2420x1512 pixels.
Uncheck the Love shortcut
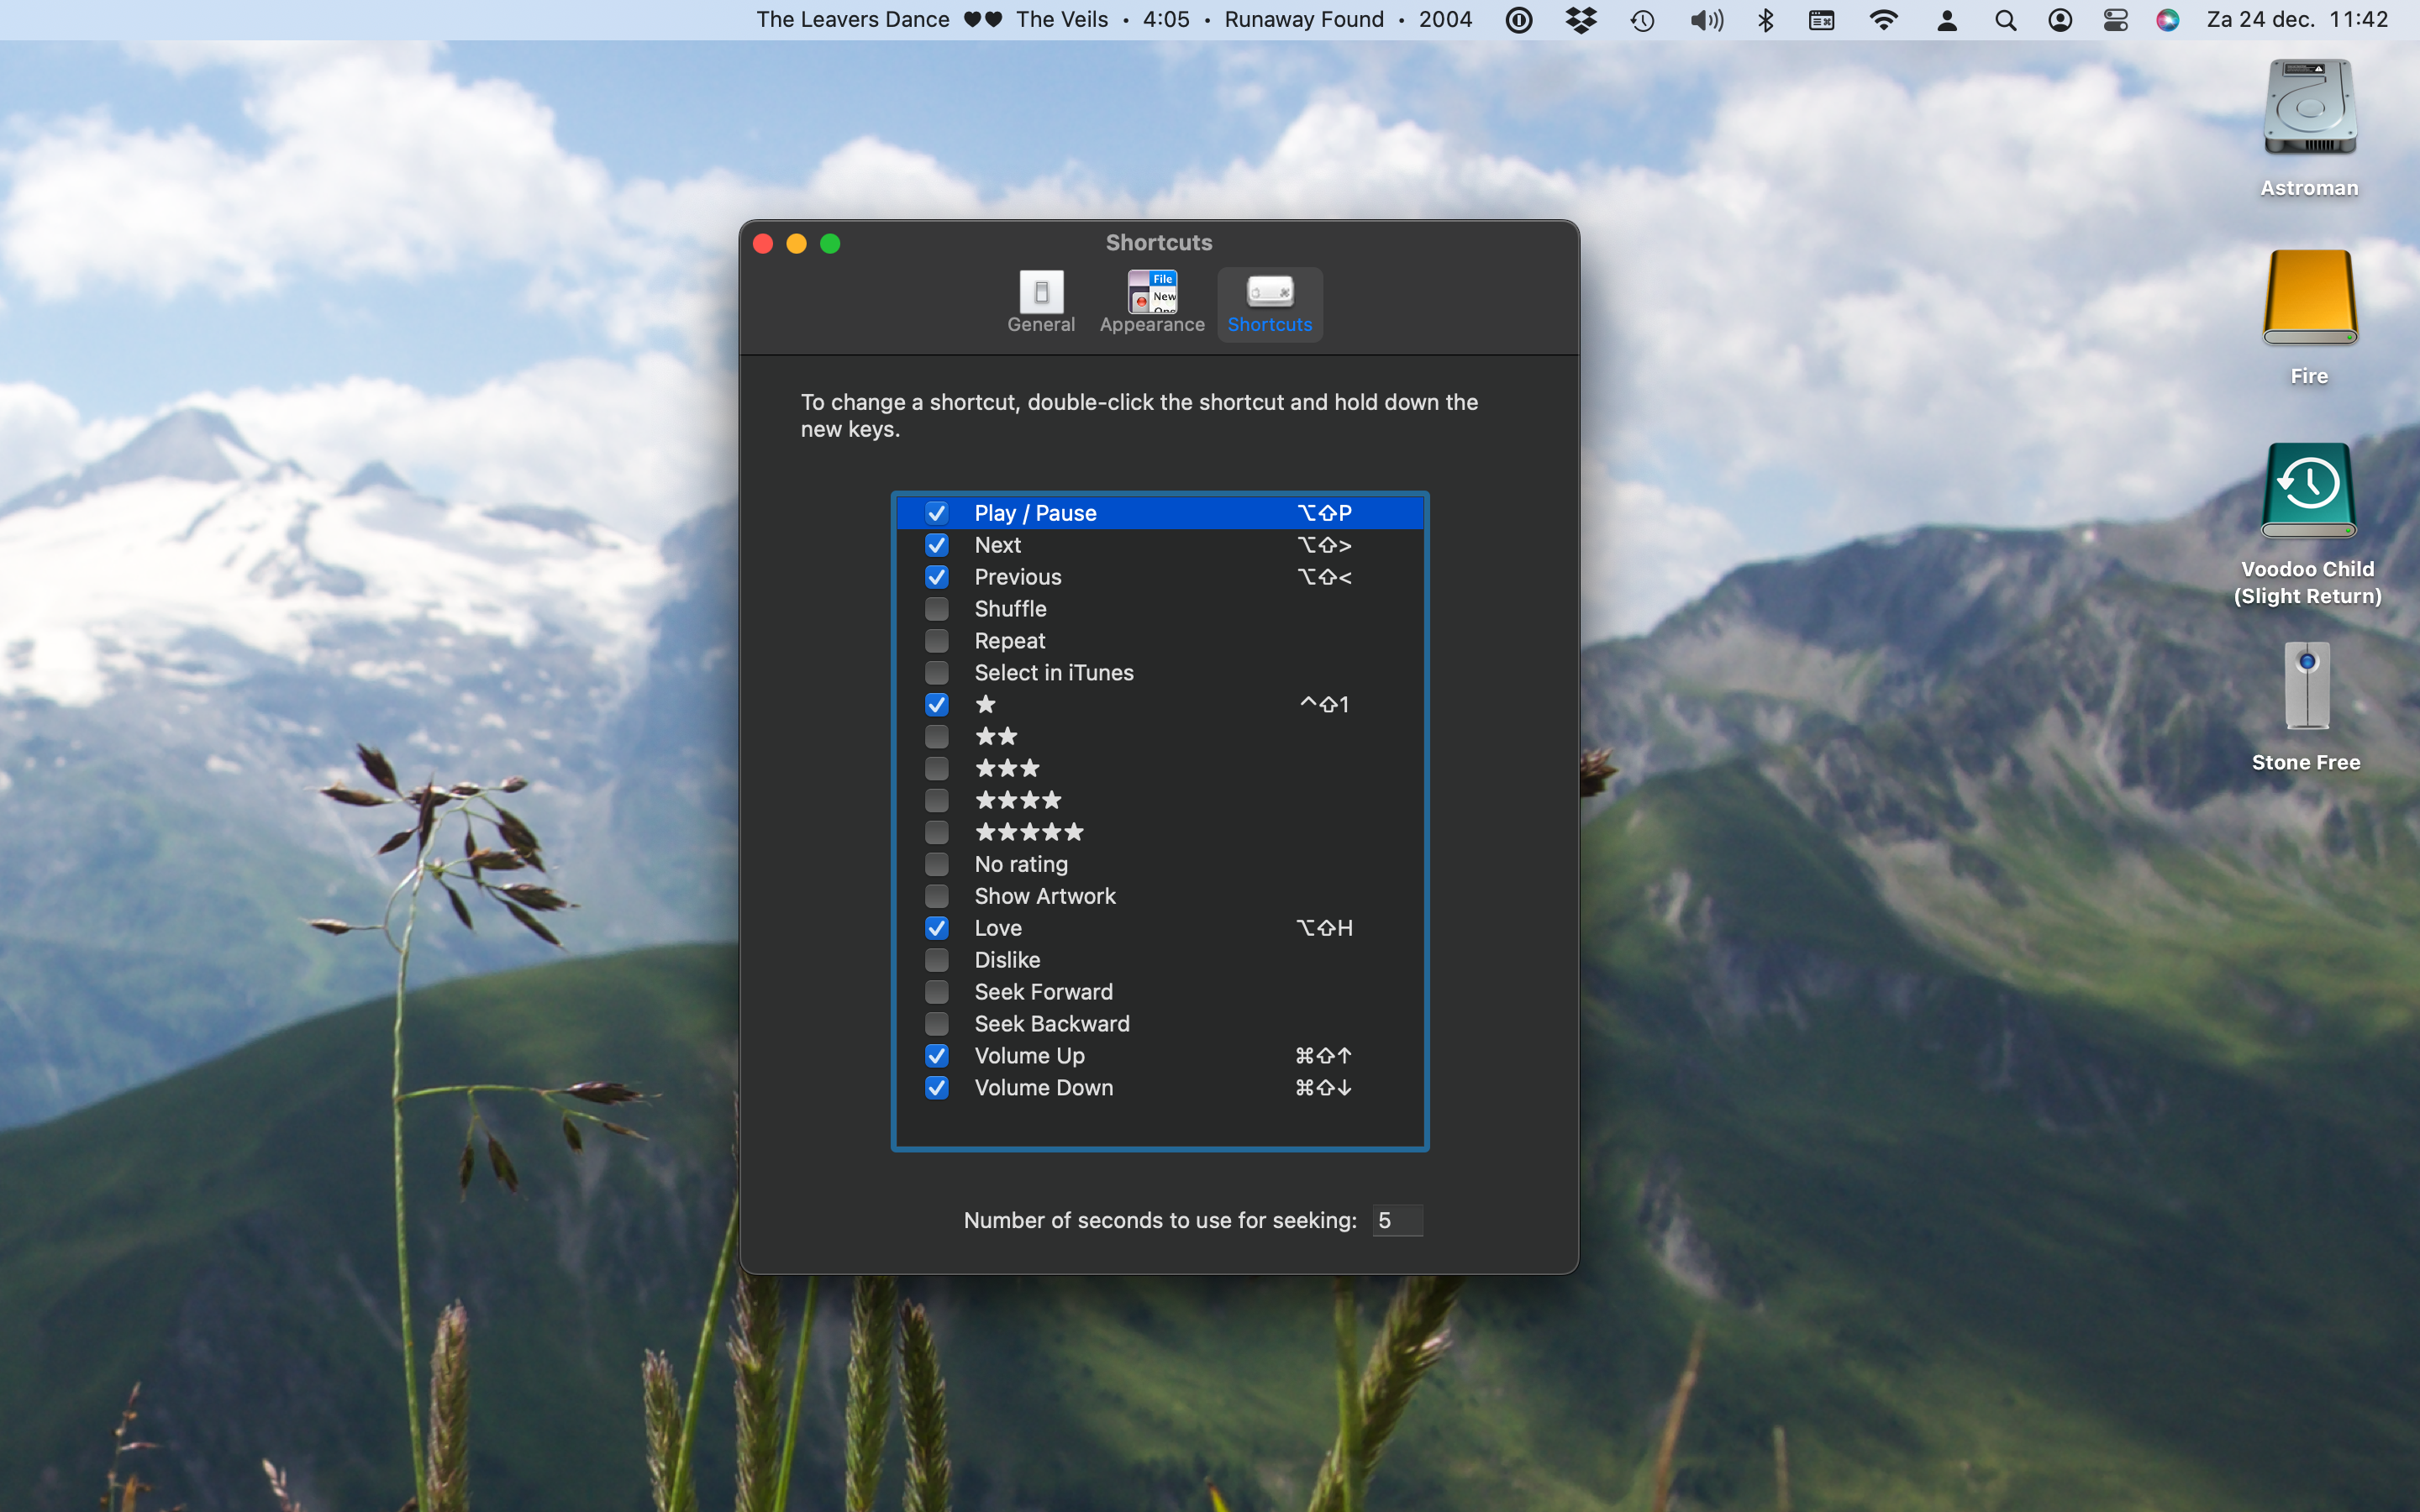pos(936,928)
